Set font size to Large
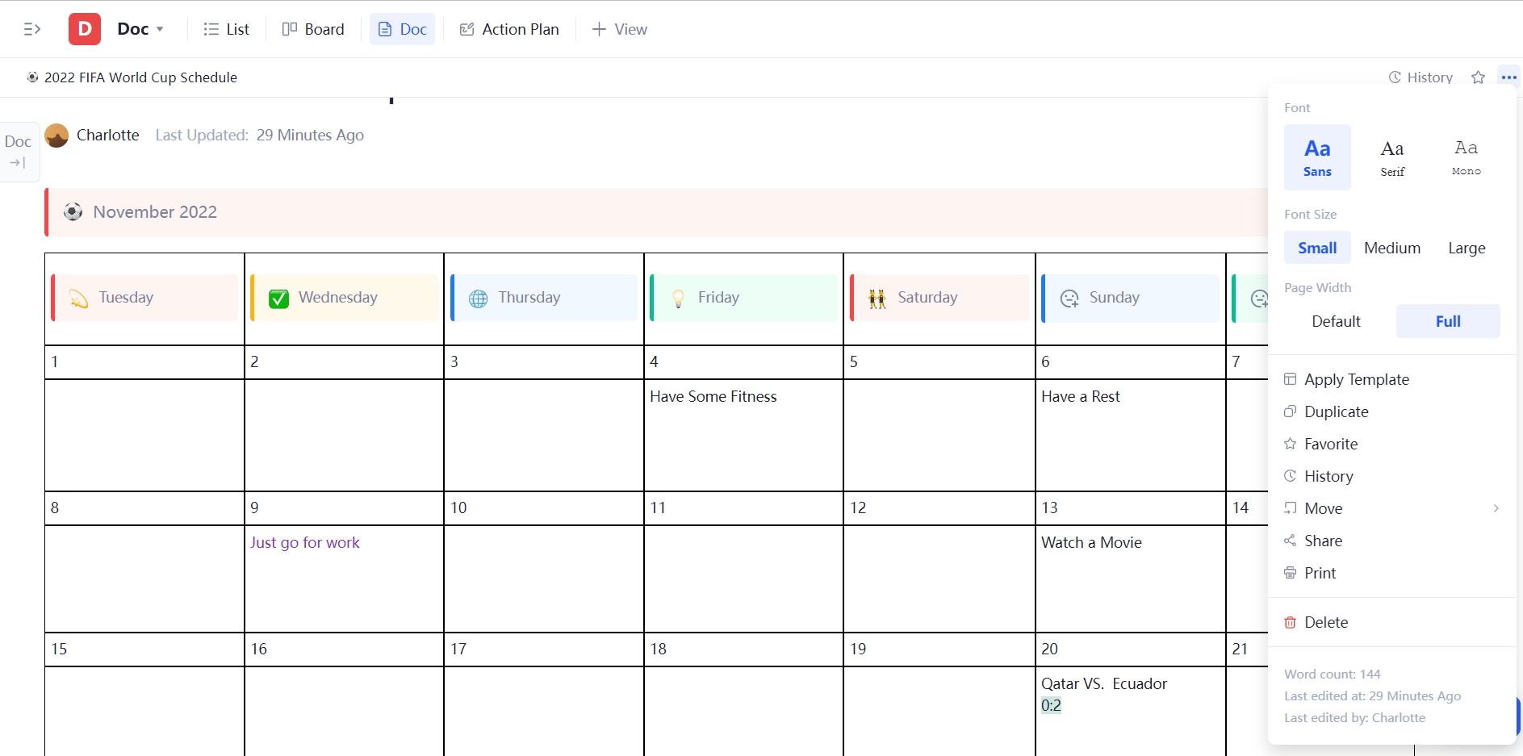The width and height of the screenshot is (1523, 756). pyautogui.click(x=1467, y=248)
